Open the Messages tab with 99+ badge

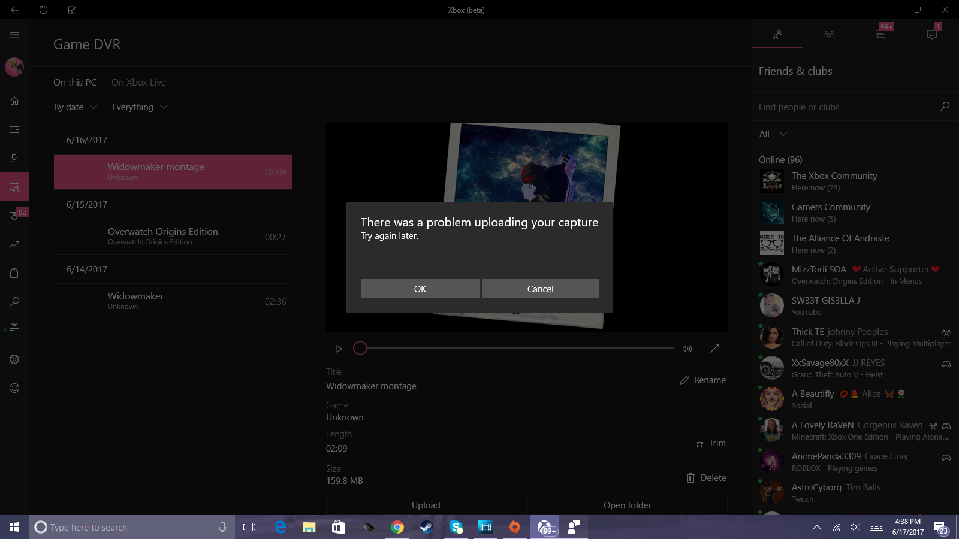(x=881, y=34)
